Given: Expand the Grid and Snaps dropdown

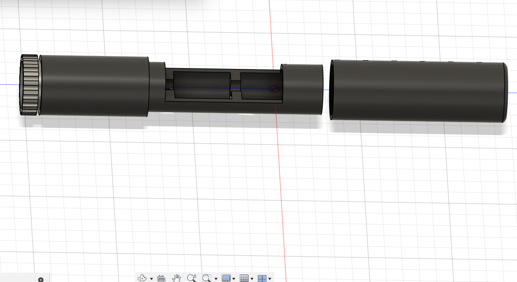Looking at the screenshot, I should [251, 277].
